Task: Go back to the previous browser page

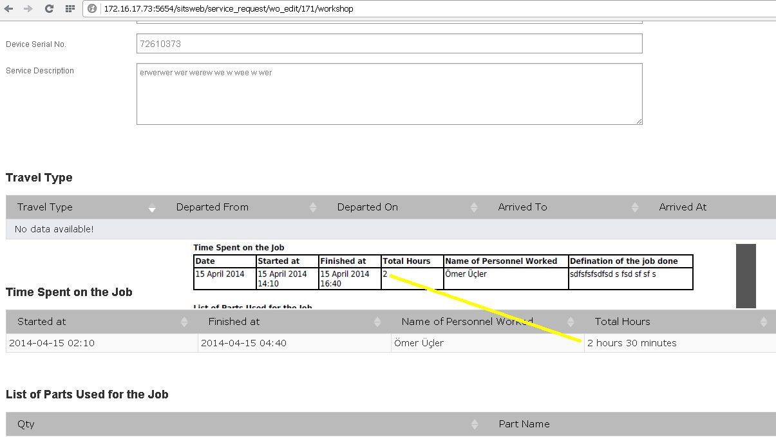Action: (9, 9)
